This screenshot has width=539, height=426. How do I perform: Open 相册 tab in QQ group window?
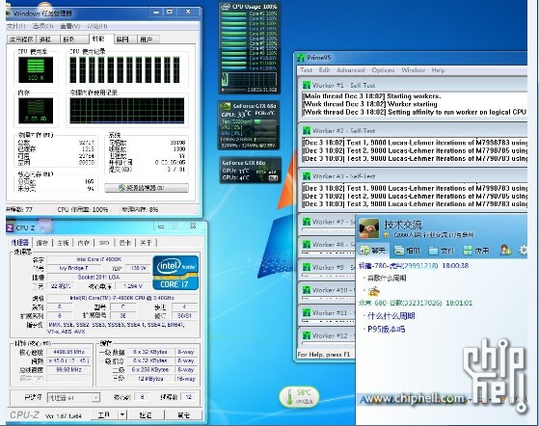tap(407, 251)
